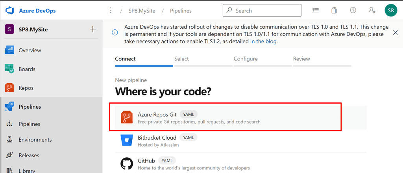
Task: Open the User settings icon
Action: coord(372,10)
